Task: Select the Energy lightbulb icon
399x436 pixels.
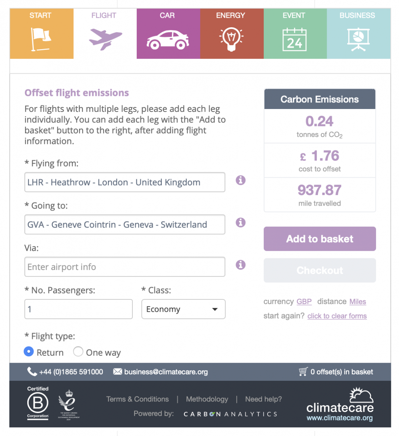Action: pyautogui.click(x=231, y=39)
